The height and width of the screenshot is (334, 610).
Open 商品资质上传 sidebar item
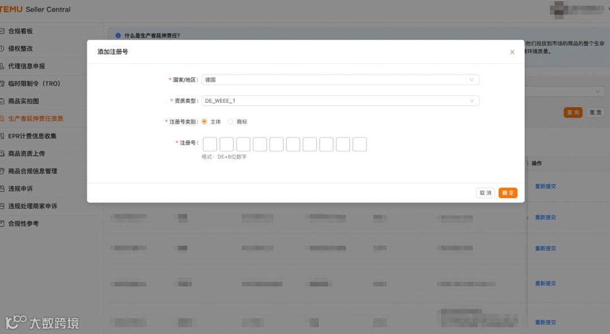pos(27,153)
